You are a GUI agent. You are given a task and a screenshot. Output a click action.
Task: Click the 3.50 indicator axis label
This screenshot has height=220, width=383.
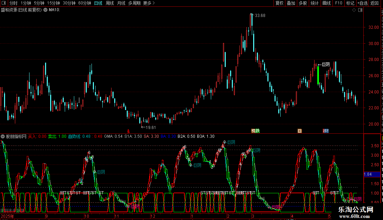click(375, 146)
